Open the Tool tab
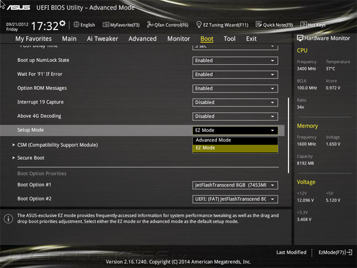Image resolution: width=357 pixels, height=268 pixels. pyautogui.click(x=229, y=39)
